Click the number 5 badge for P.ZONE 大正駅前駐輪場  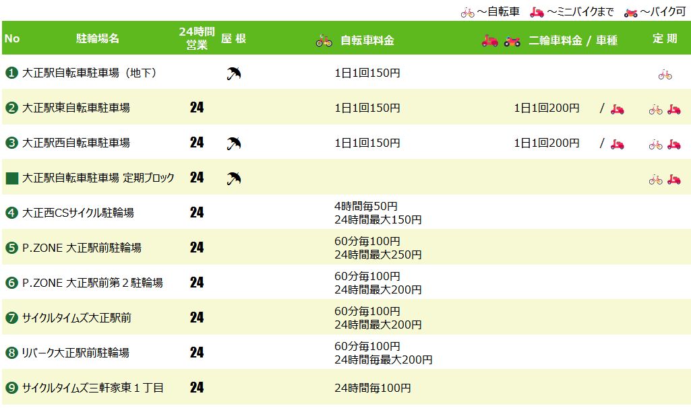(x=11, y=248)
